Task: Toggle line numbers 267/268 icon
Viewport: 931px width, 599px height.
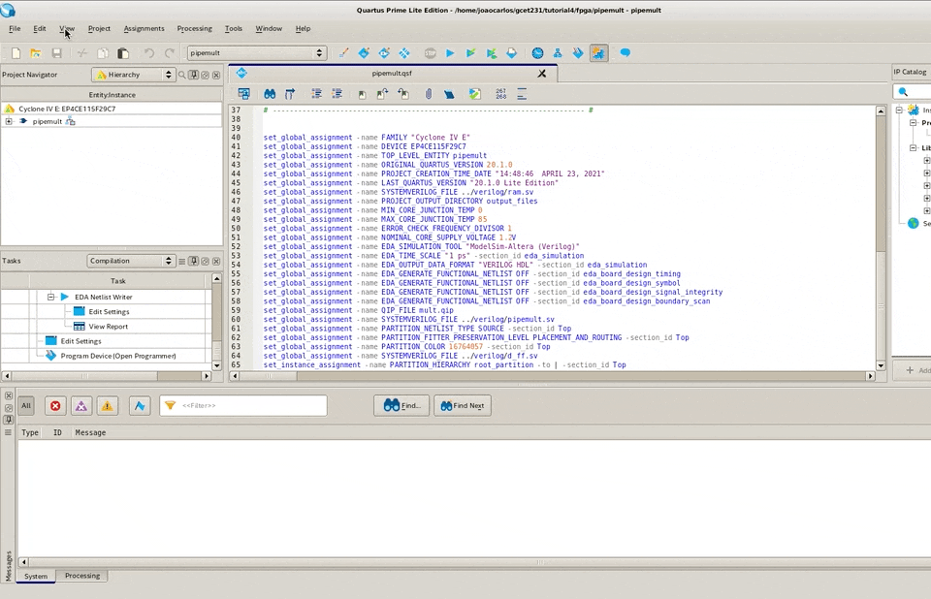Action: point(500,94)
